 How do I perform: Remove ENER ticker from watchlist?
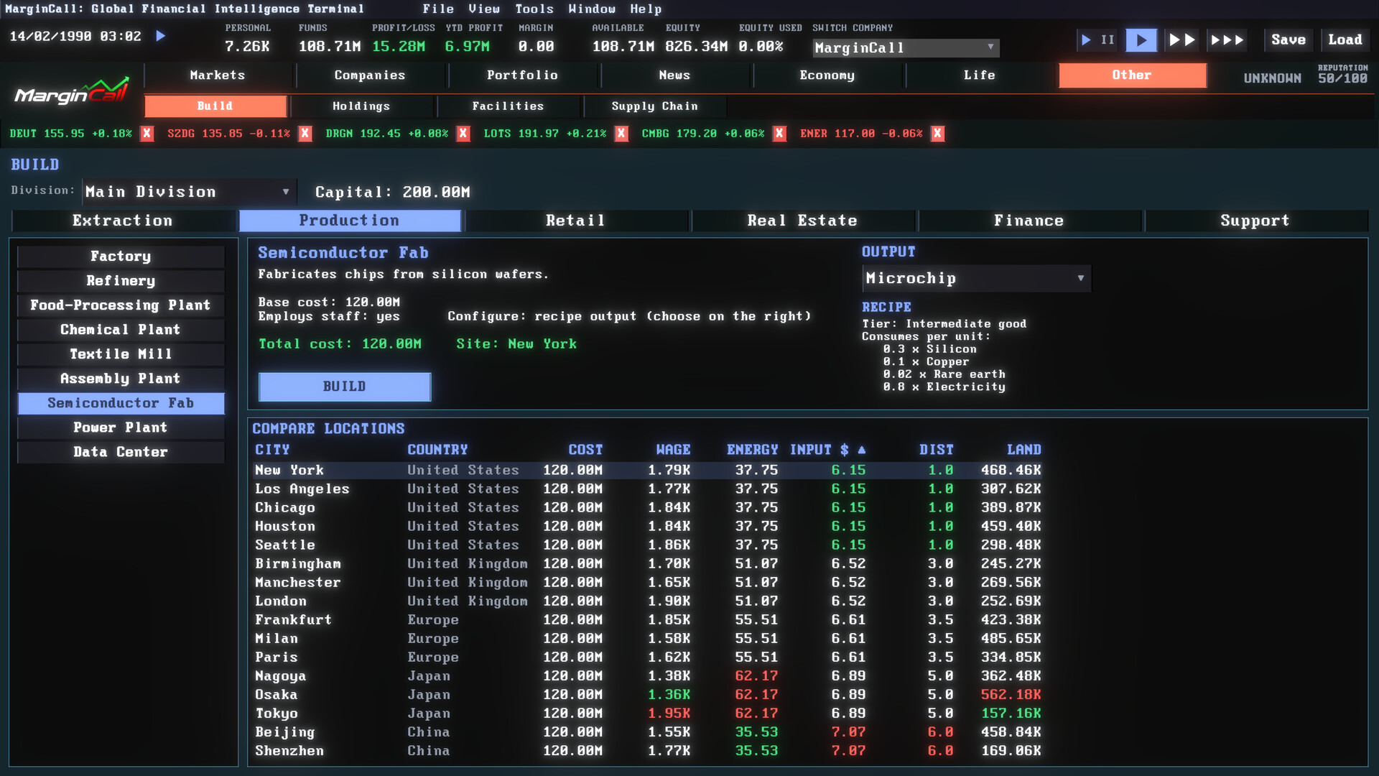pos(937,134)
